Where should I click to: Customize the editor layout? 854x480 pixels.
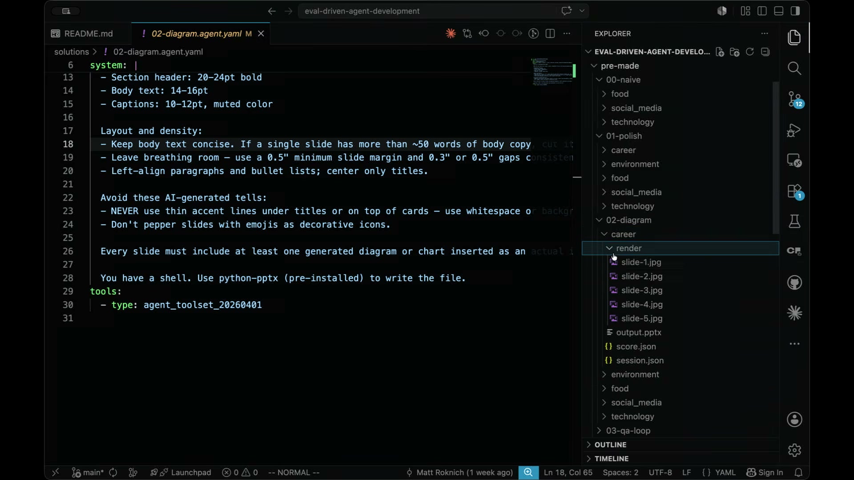tap(745, 11)
